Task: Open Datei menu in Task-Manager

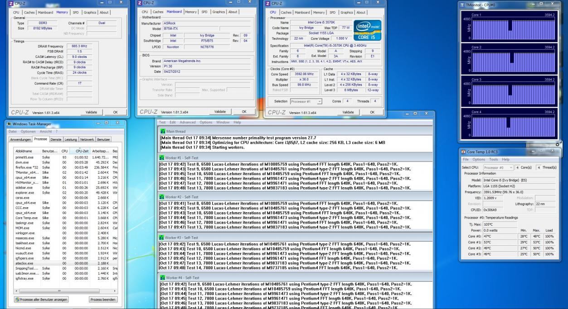Action: click(x=12, y=131)
